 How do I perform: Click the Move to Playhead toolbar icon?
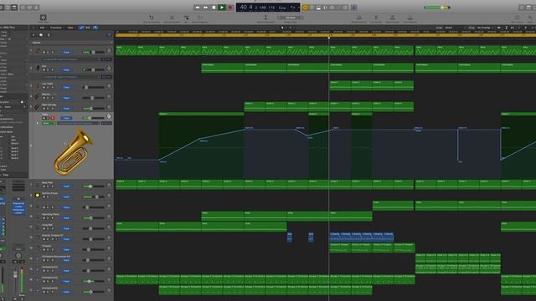tap(265, 18)
